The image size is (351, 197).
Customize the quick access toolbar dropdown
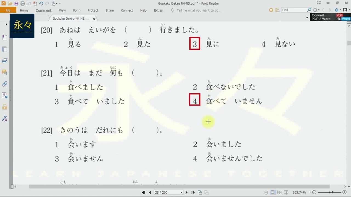pyautogui.click(x=60, y=4)
